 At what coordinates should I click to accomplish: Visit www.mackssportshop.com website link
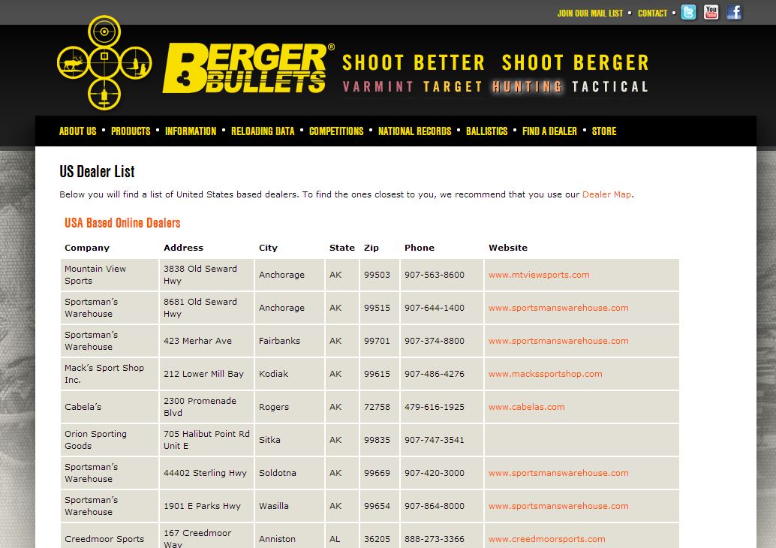pos(546,374)
